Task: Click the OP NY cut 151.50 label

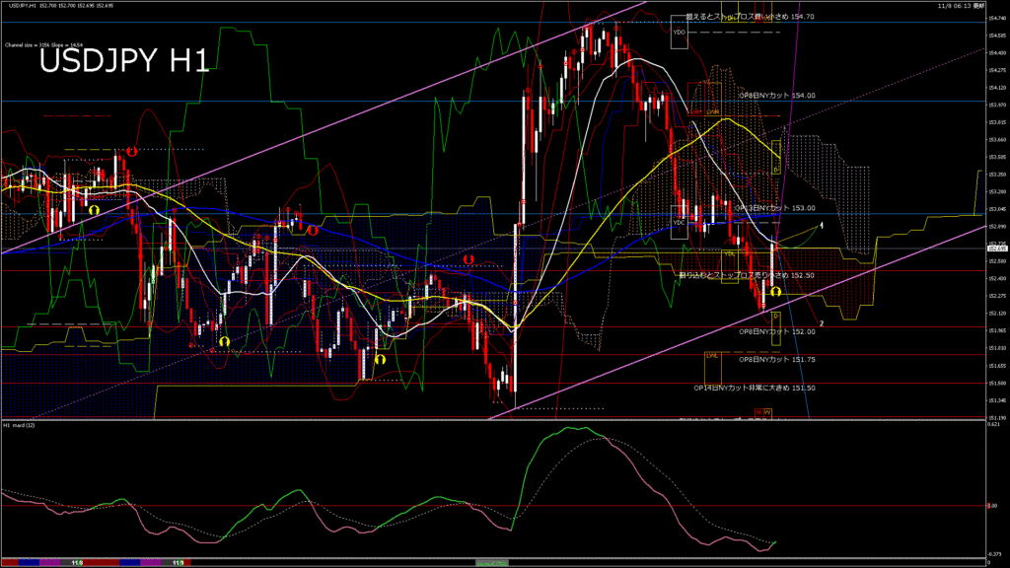Action: (x=755, y=388)
